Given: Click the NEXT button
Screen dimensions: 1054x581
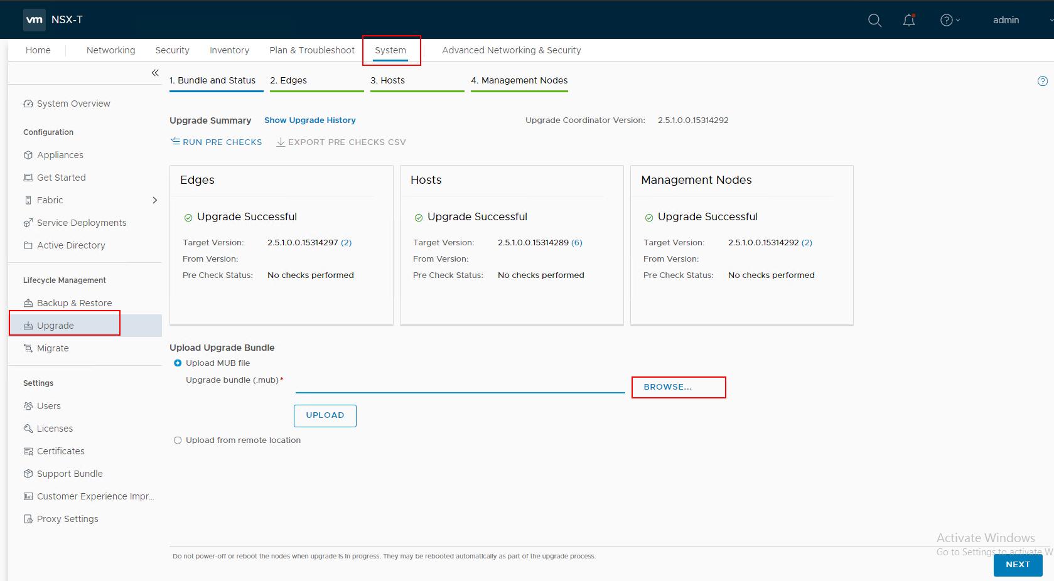Looking at the screenshot, I should pos(1018,565).
